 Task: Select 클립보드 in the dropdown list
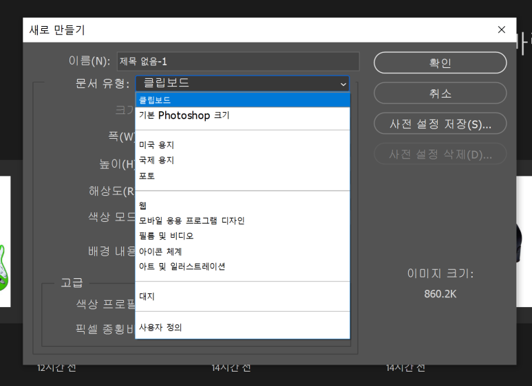242,100
